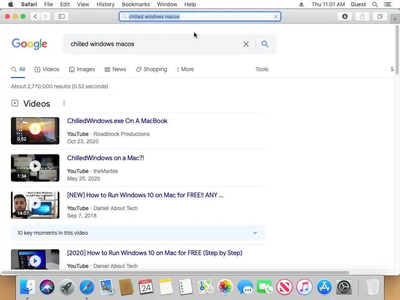
Task: Open Notes in the Dock
Action: pyautogui.click(x=166, y=287)
